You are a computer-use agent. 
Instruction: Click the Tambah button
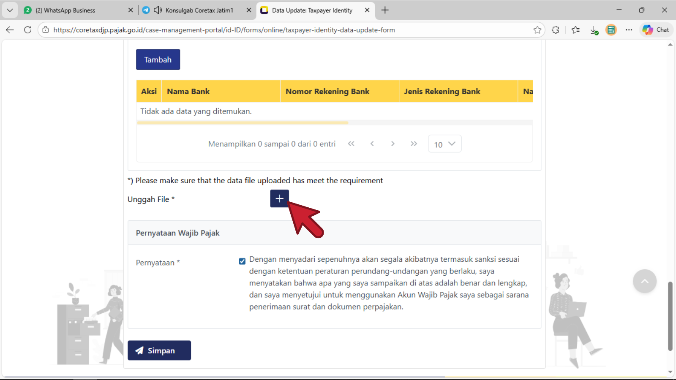click(158, 60)
